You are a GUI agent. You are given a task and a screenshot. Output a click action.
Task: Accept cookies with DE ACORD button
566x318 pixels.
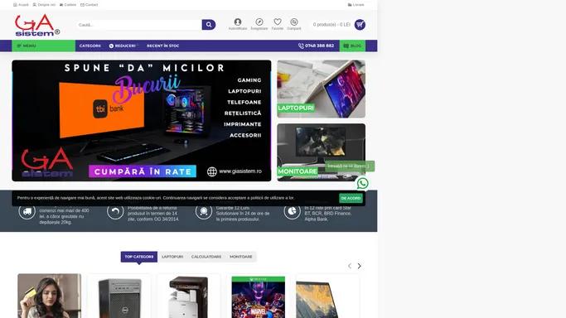click(351, 198)
